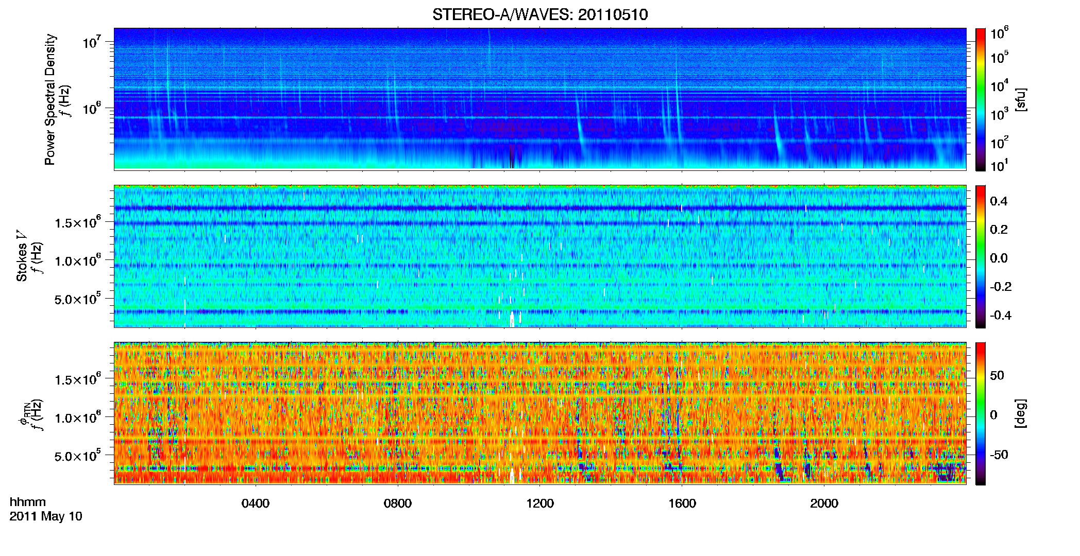Image resolution: width=1080 pixels, height=556 pixels.
Task: Click the -50 value on degrees color bar
Action: coord(998,455)
